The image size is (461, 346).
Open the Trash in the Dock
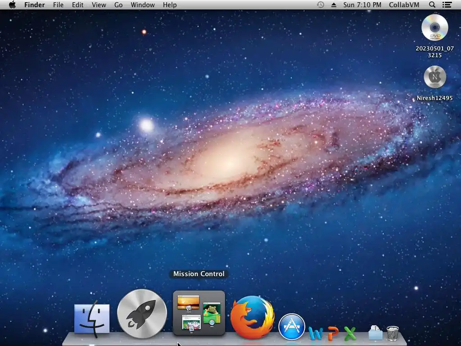pyautogui.click(x=392, y=333)
